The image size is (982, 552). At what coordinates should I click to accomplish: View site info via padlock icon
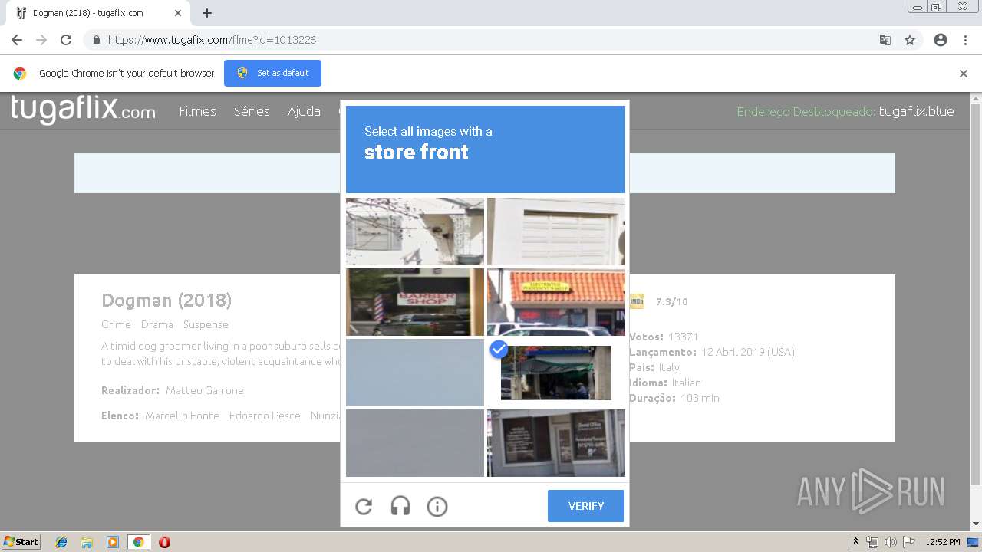click(x=96, y=40)
